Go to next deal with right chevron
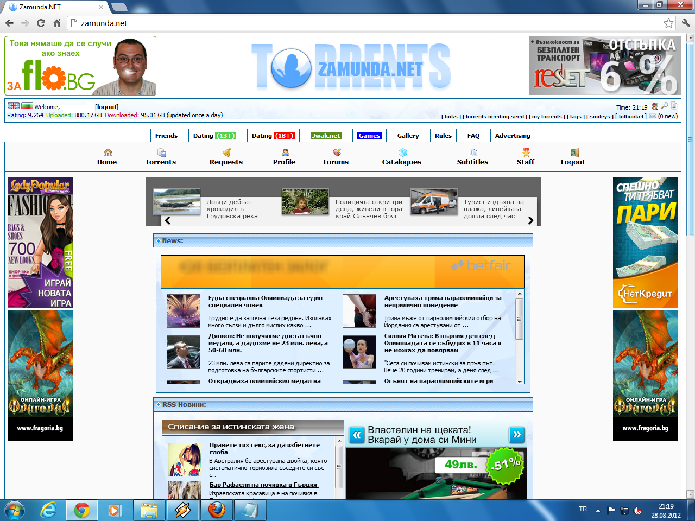 coord(517,435)
